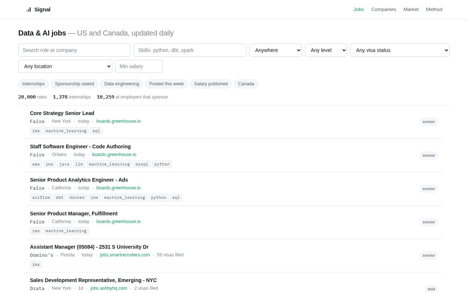468x293 pixels.
Task: Open Sales Development Representative, Emerging - NYC
Action: click(x=93, y=280)
